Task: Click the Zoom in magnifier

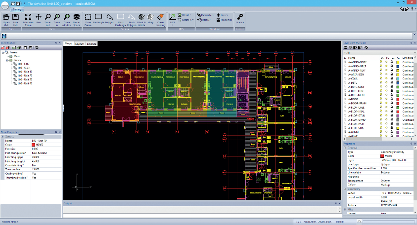Action: coord(57,20)
